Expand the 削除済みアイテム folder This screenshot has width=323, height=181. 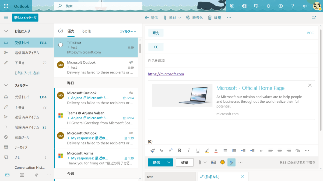coord(6,127)
